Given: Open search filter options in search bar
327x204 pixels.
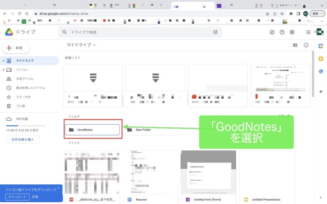Looking at the screenshot, I should pyautogui.click(x=216, y=32).
